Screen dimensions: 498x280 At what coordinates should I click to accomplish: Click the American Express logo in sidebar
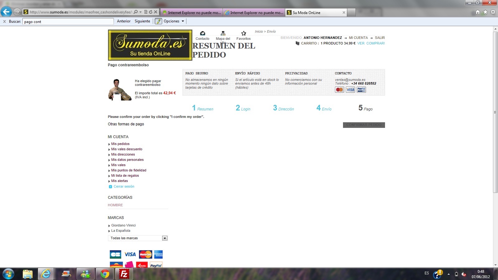point(158,254)
